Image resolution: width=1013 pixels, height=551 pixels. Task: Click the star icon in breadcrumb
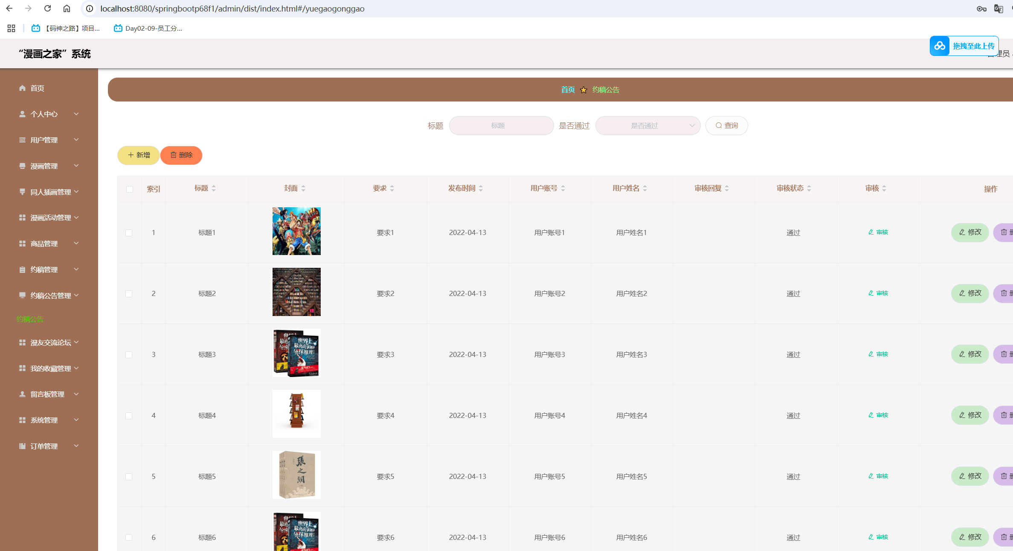click(583, 90)
